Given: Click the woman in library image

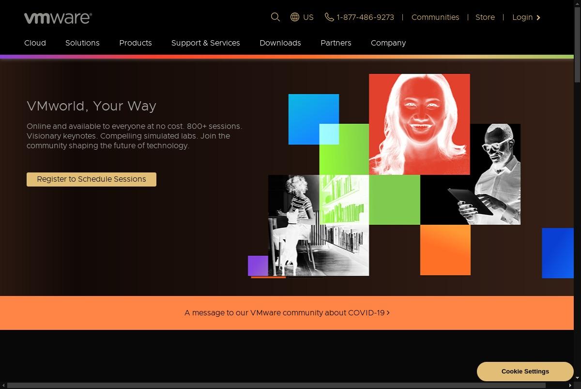Looking at the screenshot, I should (x=319, y=225).
